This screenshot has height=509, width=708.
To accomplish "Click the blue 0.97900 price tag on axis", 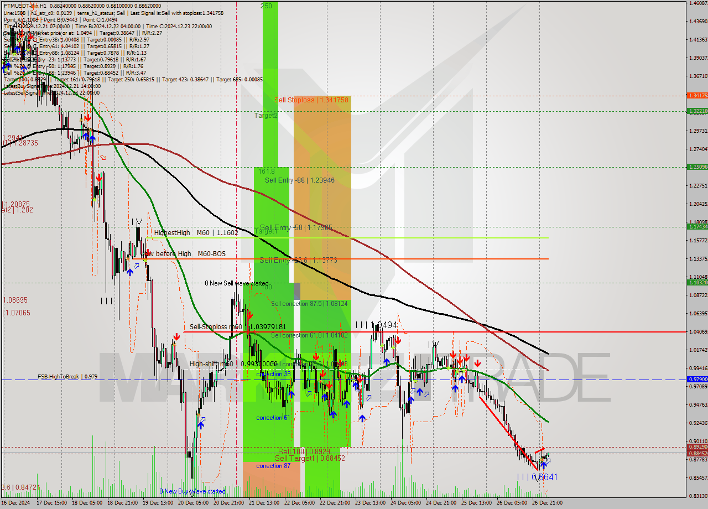I will coord(697,379).
